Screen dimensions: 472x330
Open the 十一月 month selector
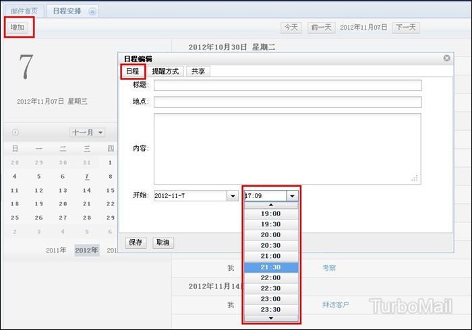(x=87, y=133)
